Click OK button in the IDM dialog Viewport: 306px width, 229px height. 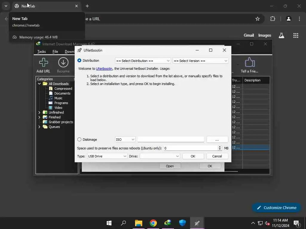[210, 166]
